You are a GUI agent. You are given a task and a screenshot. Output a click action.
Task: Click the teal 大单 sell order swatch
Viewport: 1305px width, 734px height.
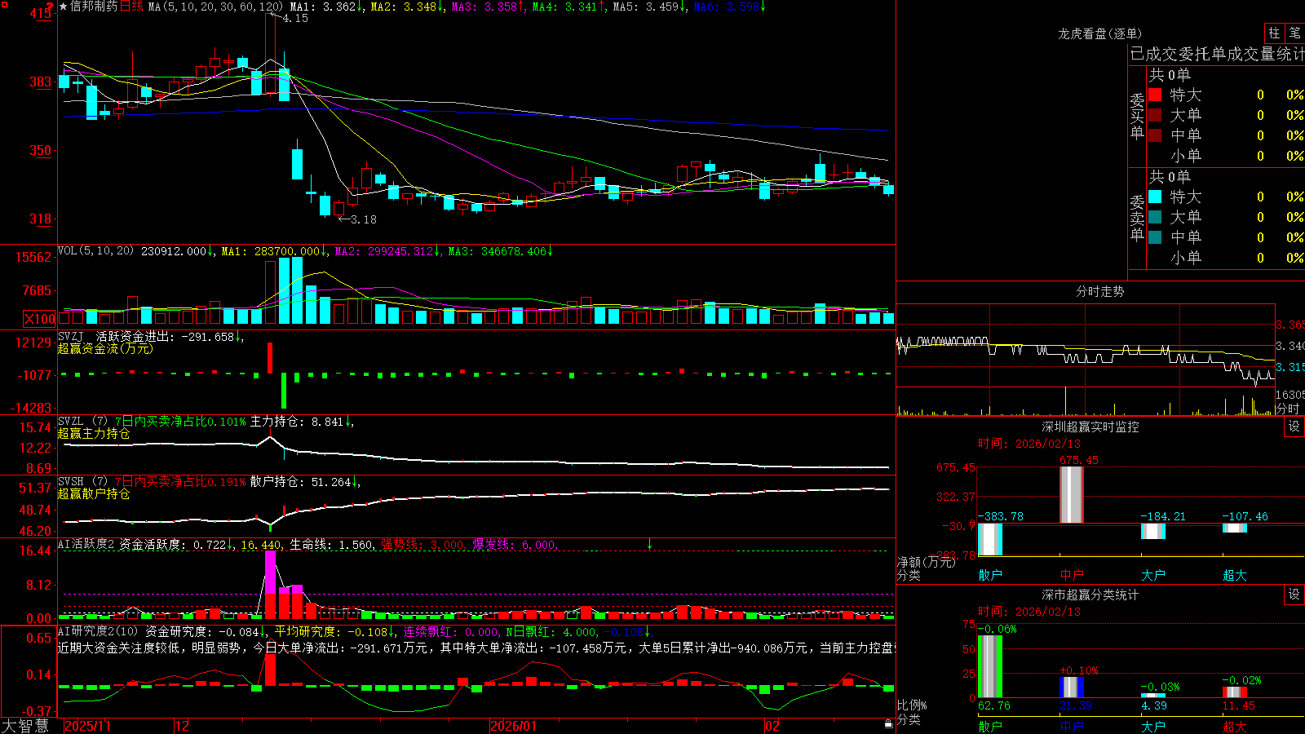coord(1155,217)
